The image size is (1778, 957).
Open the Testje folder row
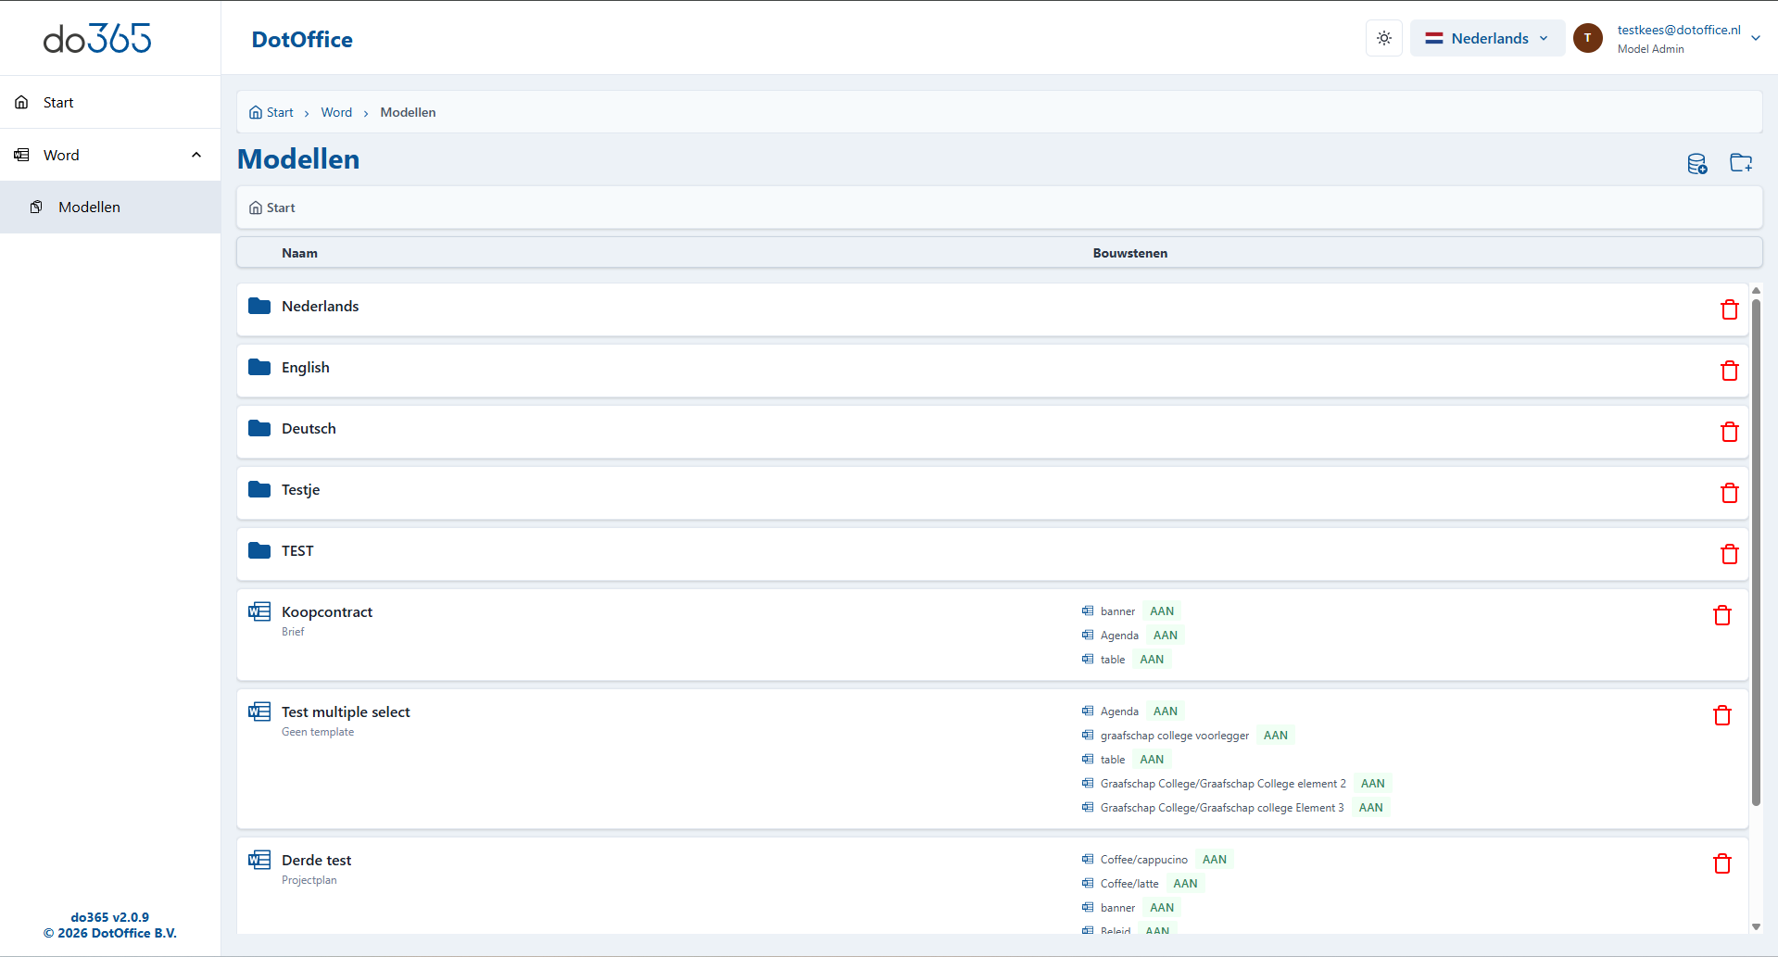click(300, 490)
